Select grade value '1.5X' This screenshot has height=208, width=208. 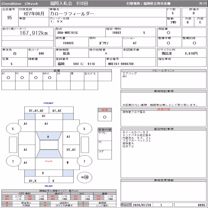pos(56,22)
